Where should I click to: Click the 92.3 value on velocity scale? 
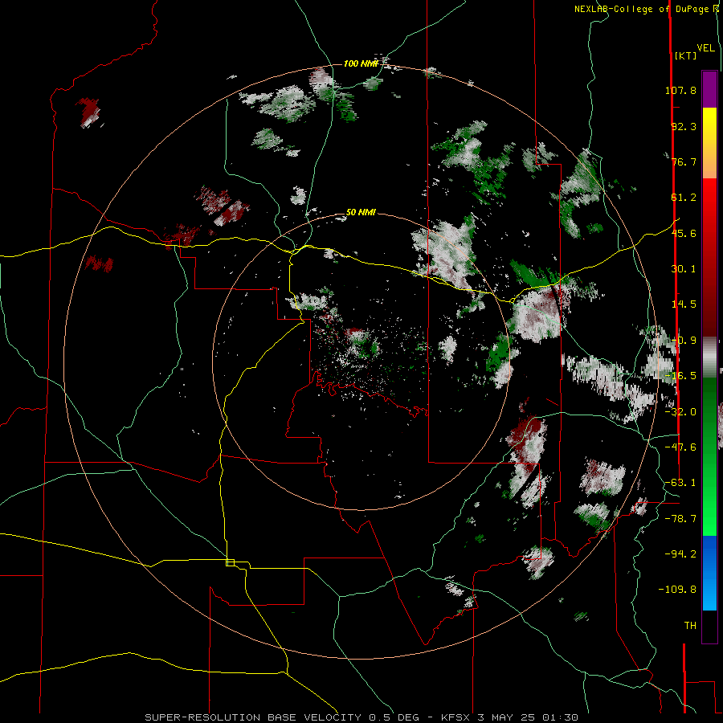[684, 126]
